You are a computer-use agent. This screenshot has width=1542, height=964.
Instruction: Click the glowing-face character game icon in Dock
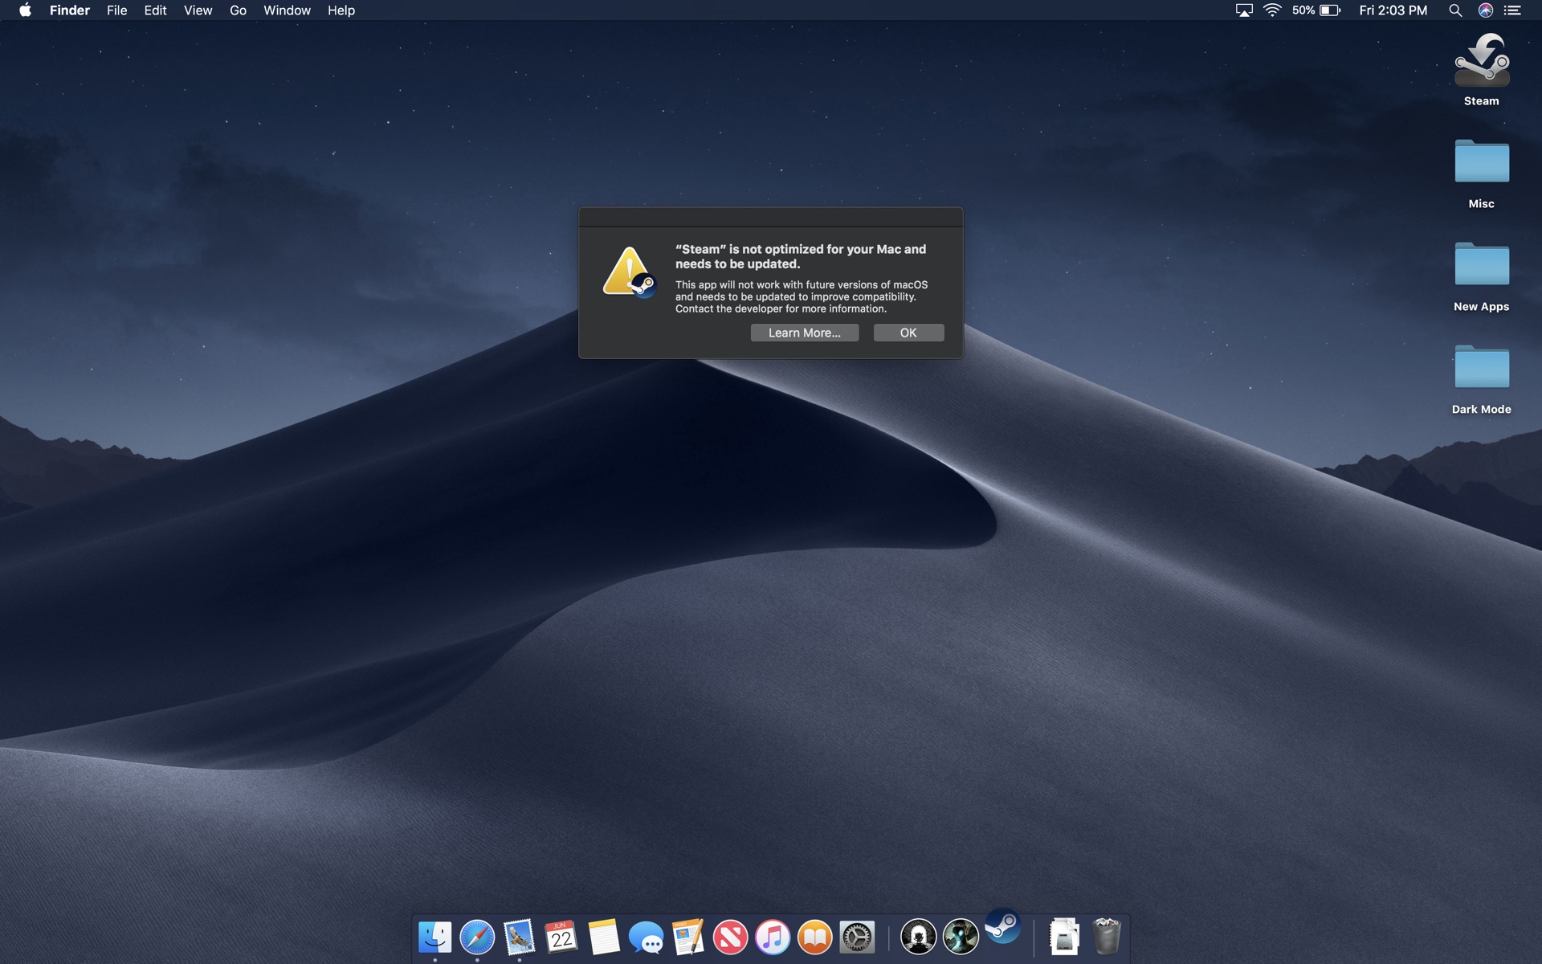(x=961, y=937)
